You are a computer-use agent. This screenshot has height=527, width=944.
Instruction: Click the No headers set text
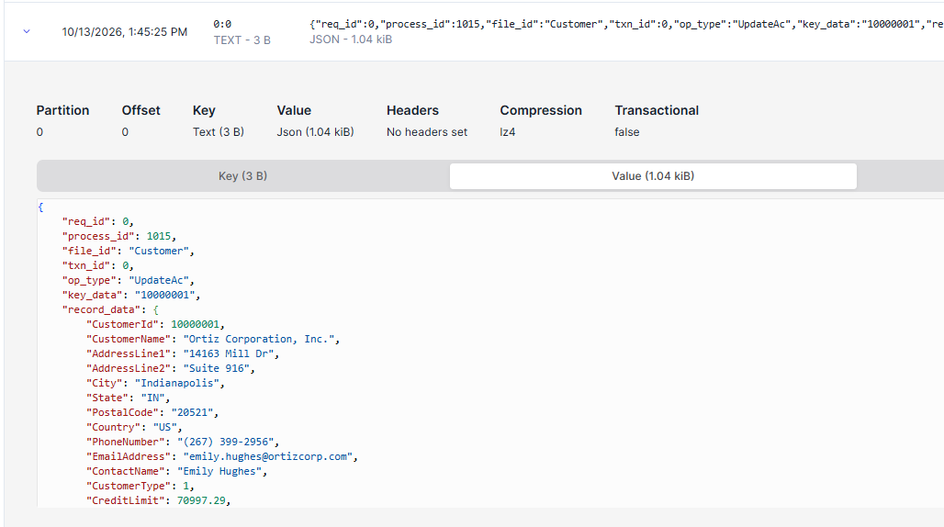(x=427, y=132)
